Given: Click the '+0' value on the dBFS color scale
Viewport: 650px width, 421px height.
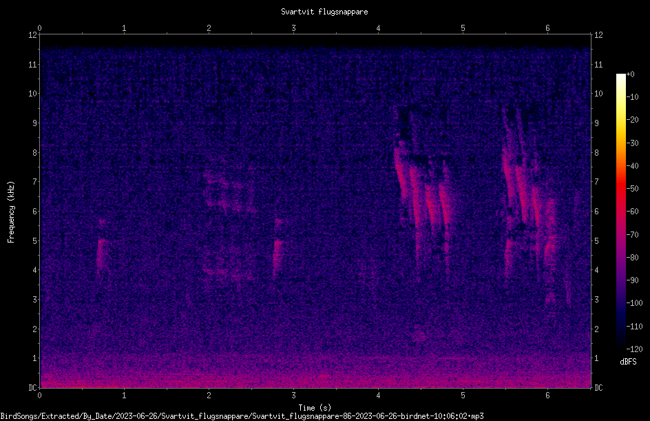Looking at the screenshot, I should [630, 74].
